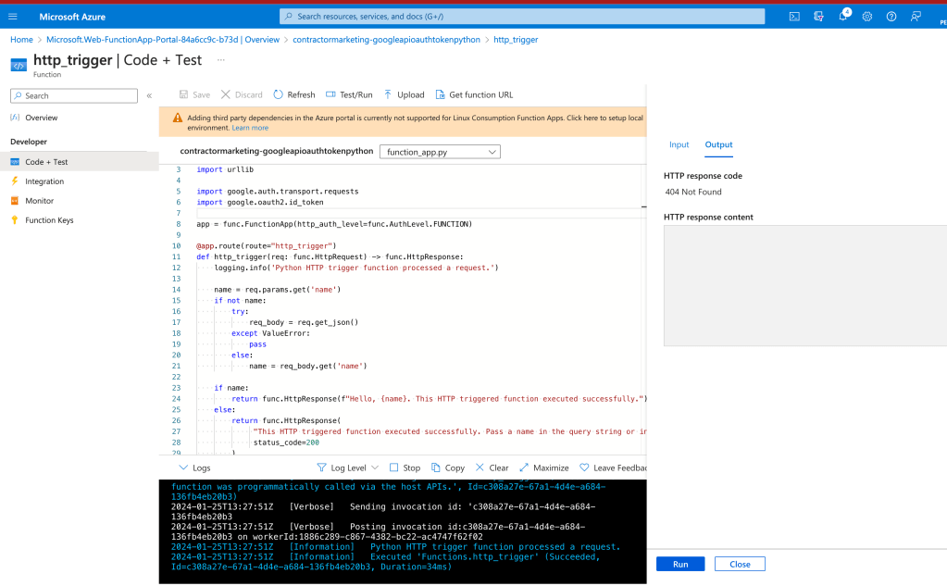Click the Microsoft Azure logo text
This screenshot has height=586, width=947.
pyautogui.click(x=72, y=17)
